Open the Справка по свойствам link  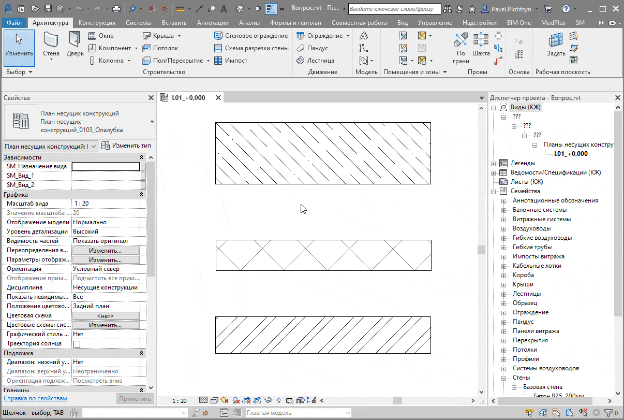(35, 398)
